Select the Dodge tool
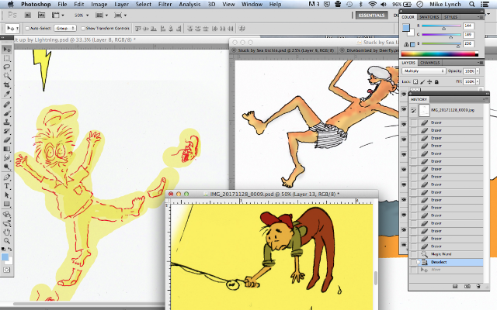 pyautogui.click(x=7, y=167)
